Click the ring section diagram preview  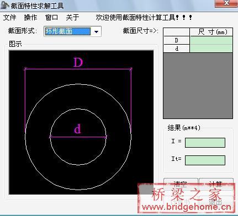pyautogui.click(x=81, y=122)
